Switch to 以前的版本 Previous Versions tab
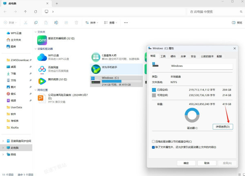This screenshot has width=245, height=176. tap(207, 56)
